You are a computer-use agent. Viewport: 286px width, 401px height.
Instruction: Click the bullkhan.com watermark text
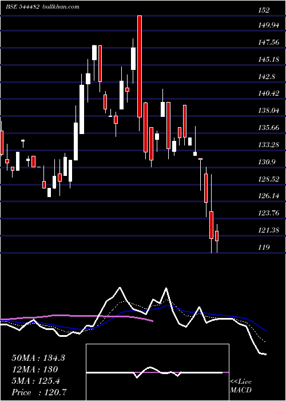pyautogui.click(x=60, y=7)
